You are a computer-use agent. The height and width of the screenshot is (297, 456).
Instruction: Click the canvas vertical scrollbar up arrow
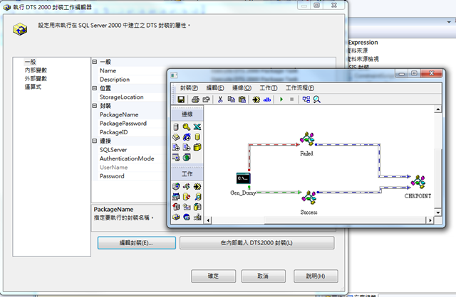(x=437, y=109)
